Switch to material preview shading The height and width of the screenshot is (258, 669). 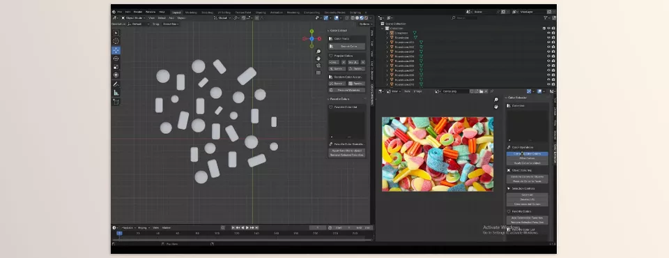[x=362, y=18]
